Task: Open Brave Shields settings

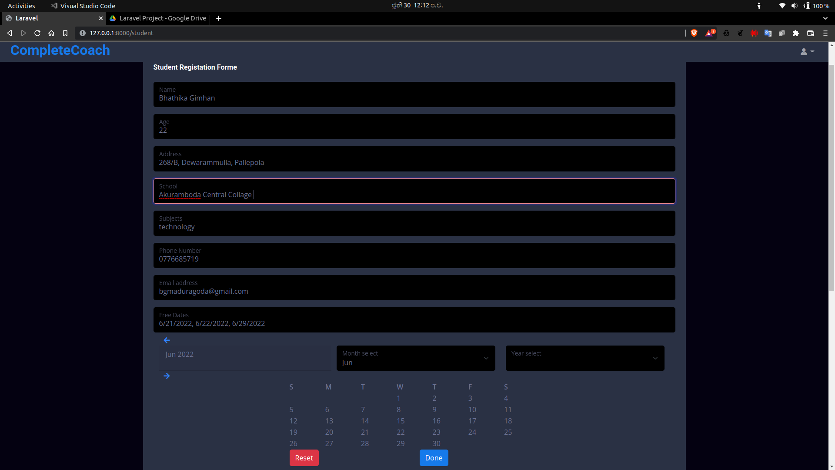Action: click(694, 33)
